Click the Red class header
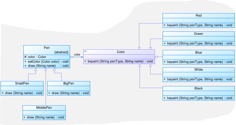The height and width of the screenshot is (125, 236). point(199,16)
